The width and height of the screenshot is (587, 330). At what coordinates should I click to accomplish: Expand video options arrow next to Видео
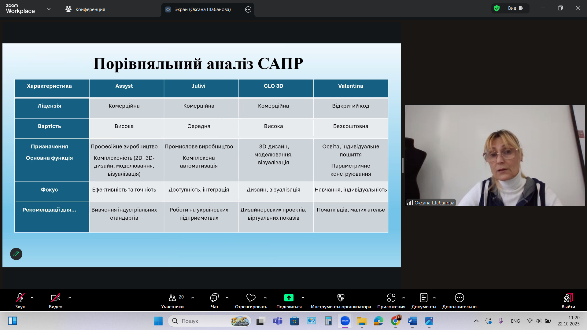point(70,298)
